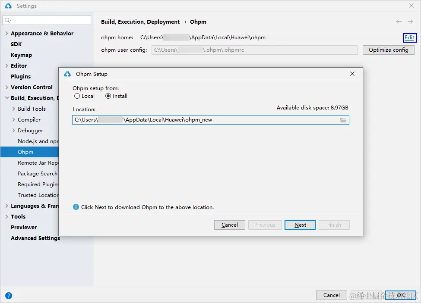The height and width of the screenshot is (303, 421).
Task: Expand Languages & Frameworks section
Action: tap(7, 206)
